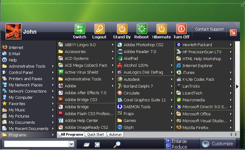Click the magnifying glass search icon
245x150 pixels.
(117, 144)
